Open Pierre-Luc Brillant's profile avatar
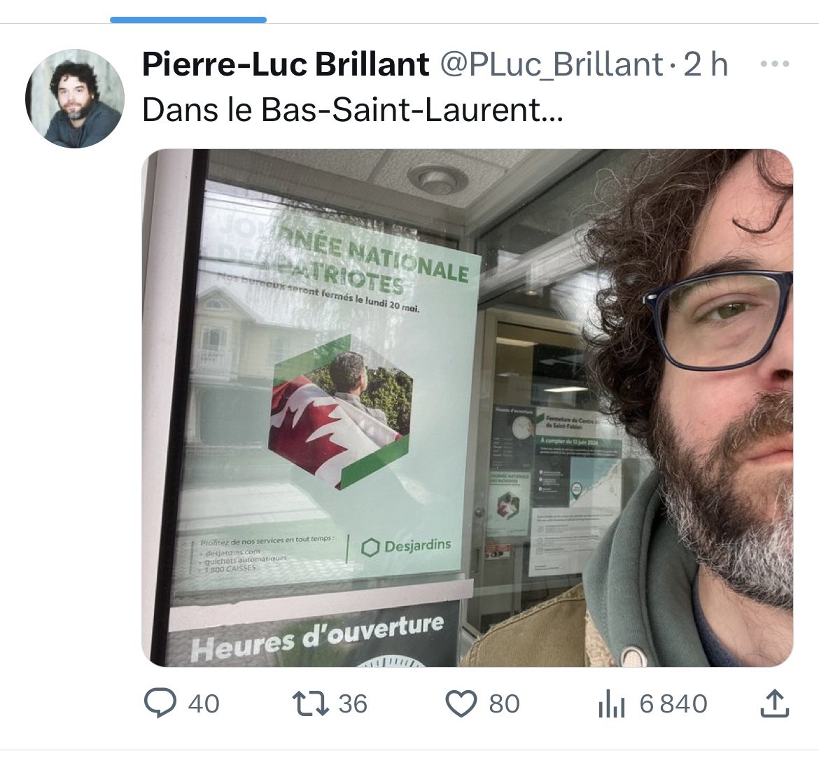This screenshot has height=758, width=819. pyautogui.click(x=75, y=99)
